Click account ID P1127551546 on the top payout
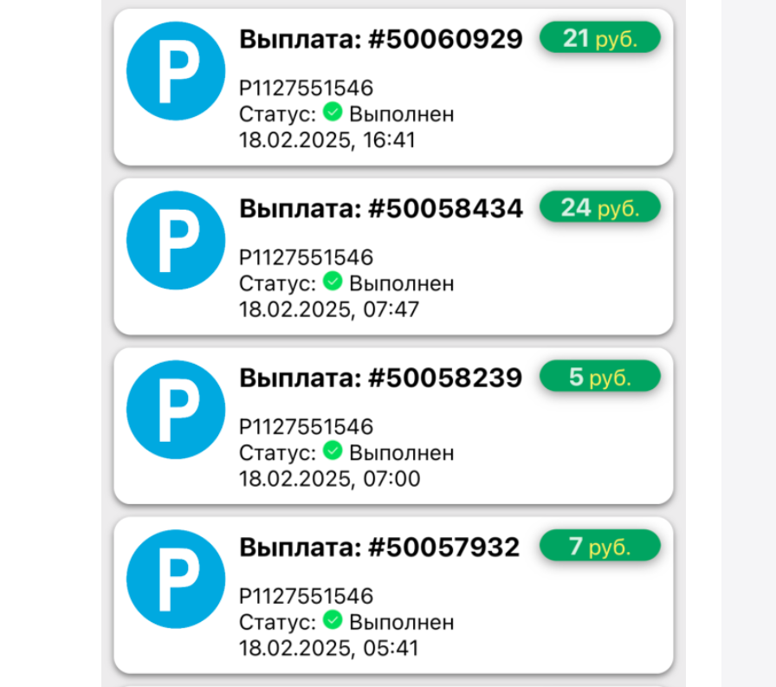Screen dimensions: 776x687 [306, 87]
